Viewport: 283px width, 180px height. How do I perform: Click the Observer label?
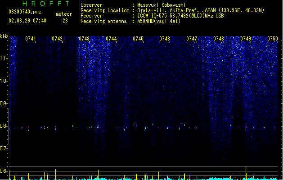[x=91, y=5]
